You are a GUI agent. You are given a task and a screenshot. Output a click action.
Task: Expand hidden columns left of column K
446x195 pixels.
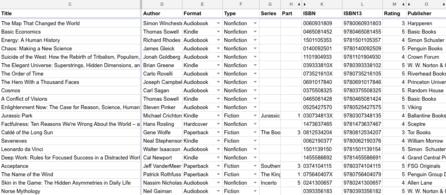[x=305, y=4]
